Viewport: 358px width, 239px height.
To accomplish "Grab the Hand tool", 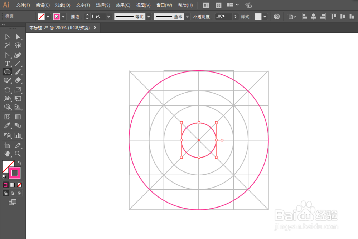I will (x=7, y=154).
